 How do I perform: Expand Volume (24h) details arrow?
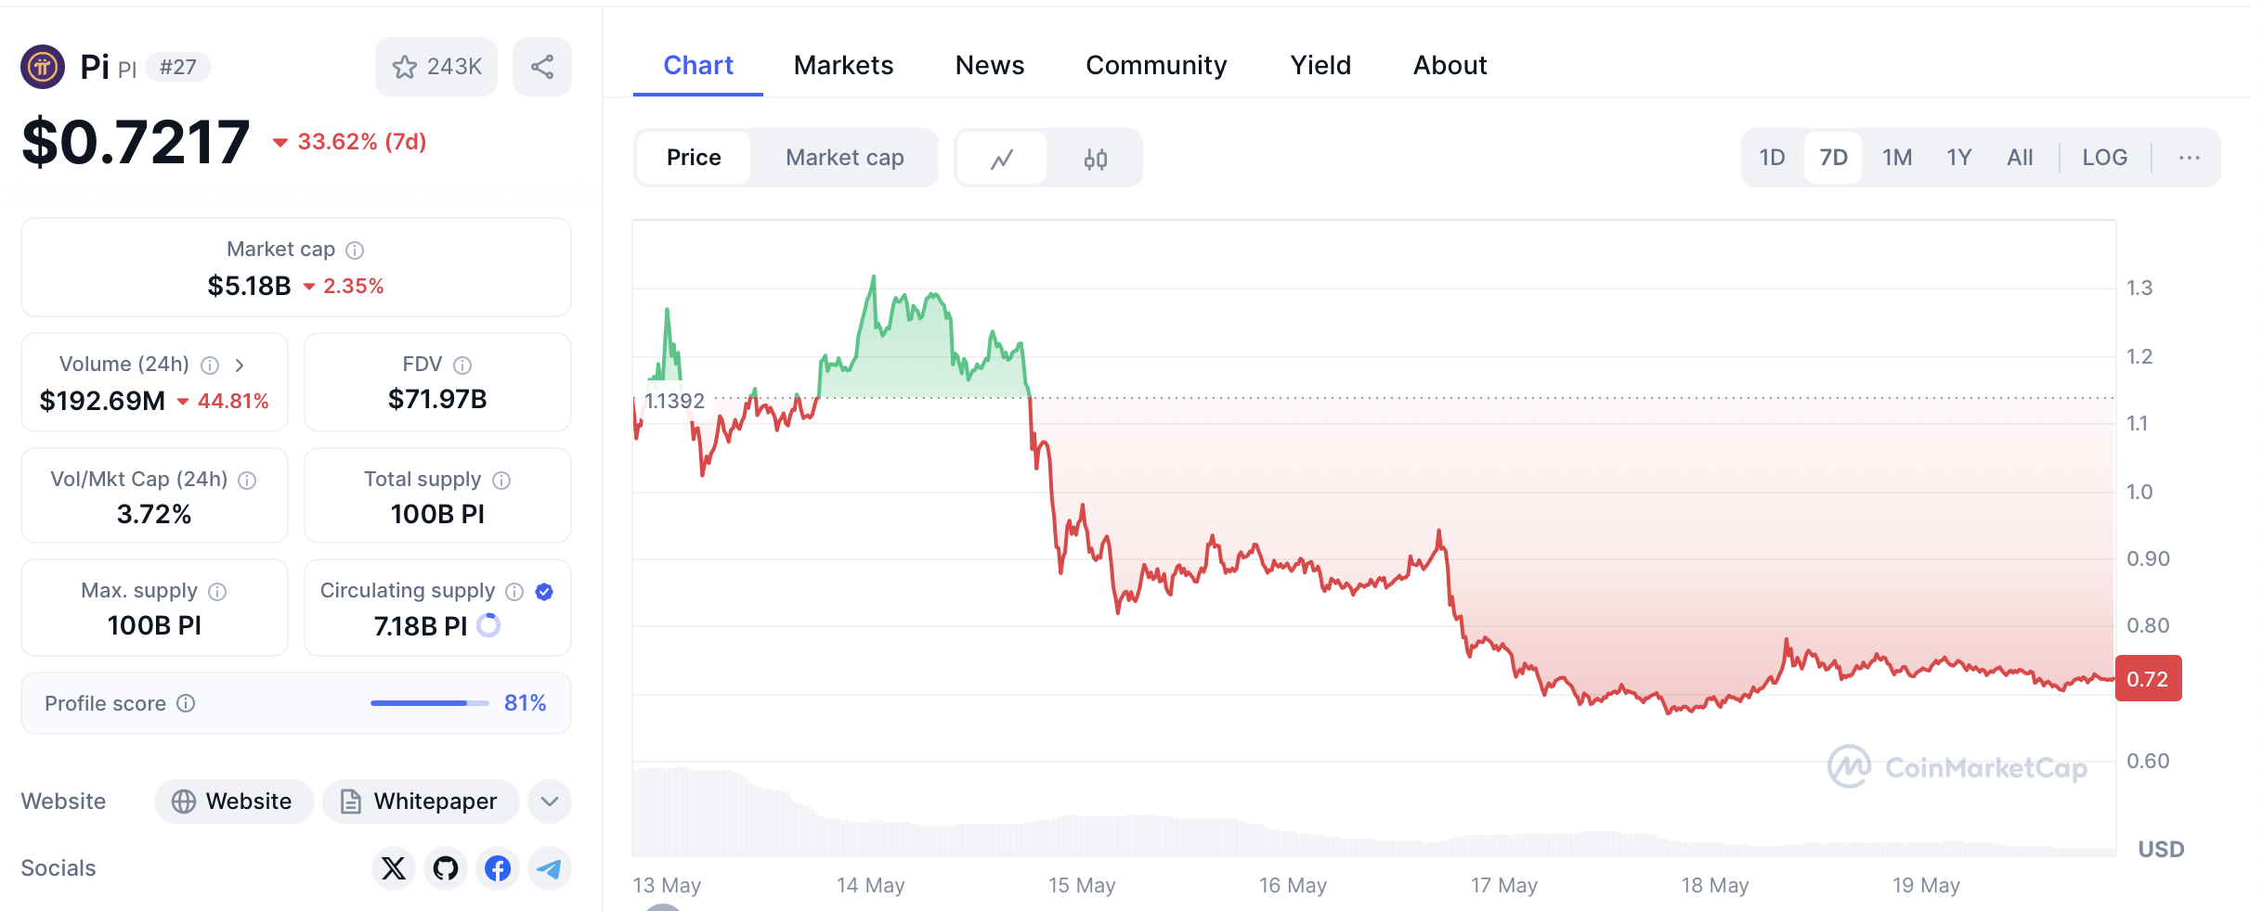(x=240, y=365)
